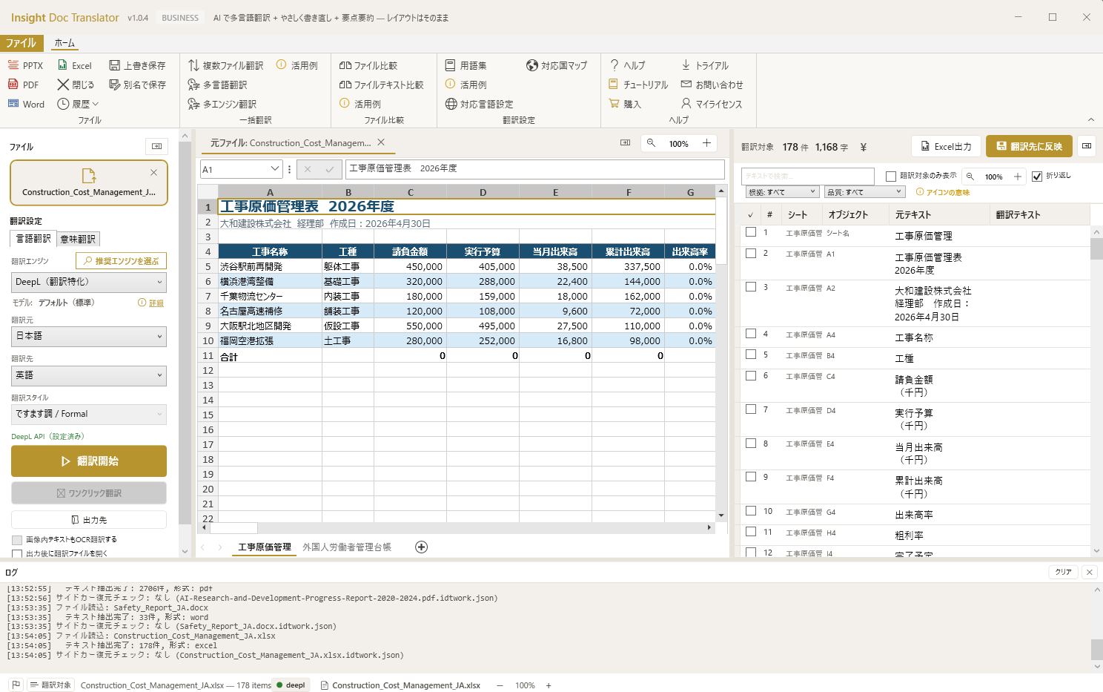The image size is (1103, 692).
Task: Add a new sheet with plus icon
Action: [421, 547]
